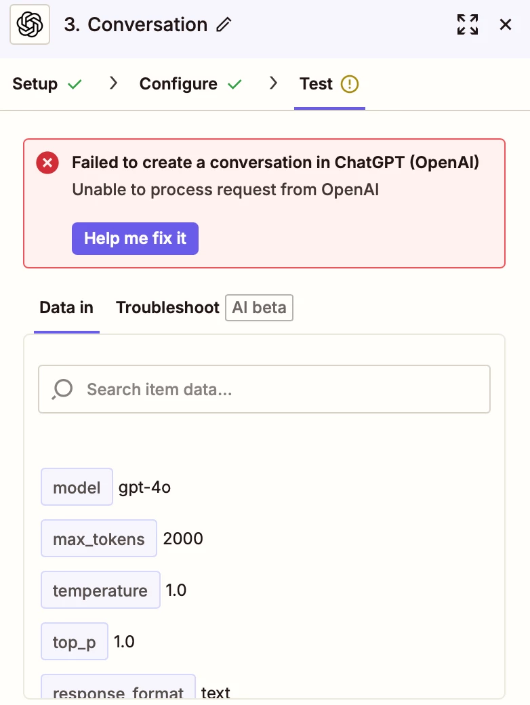Click the max_tokens field label

[x=99, y=539]
